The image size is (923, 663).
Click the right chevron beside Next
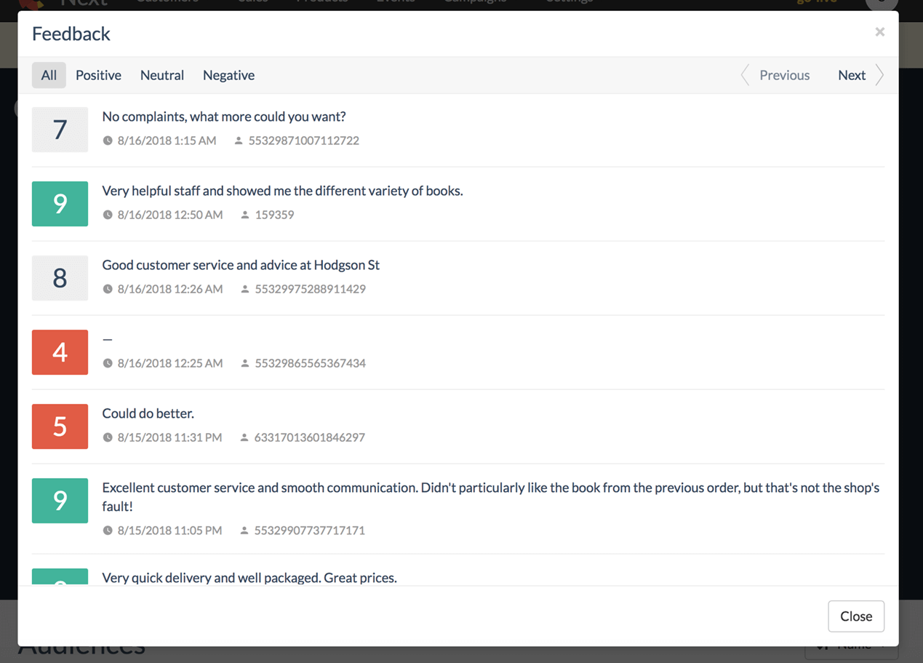coord(879,75)
